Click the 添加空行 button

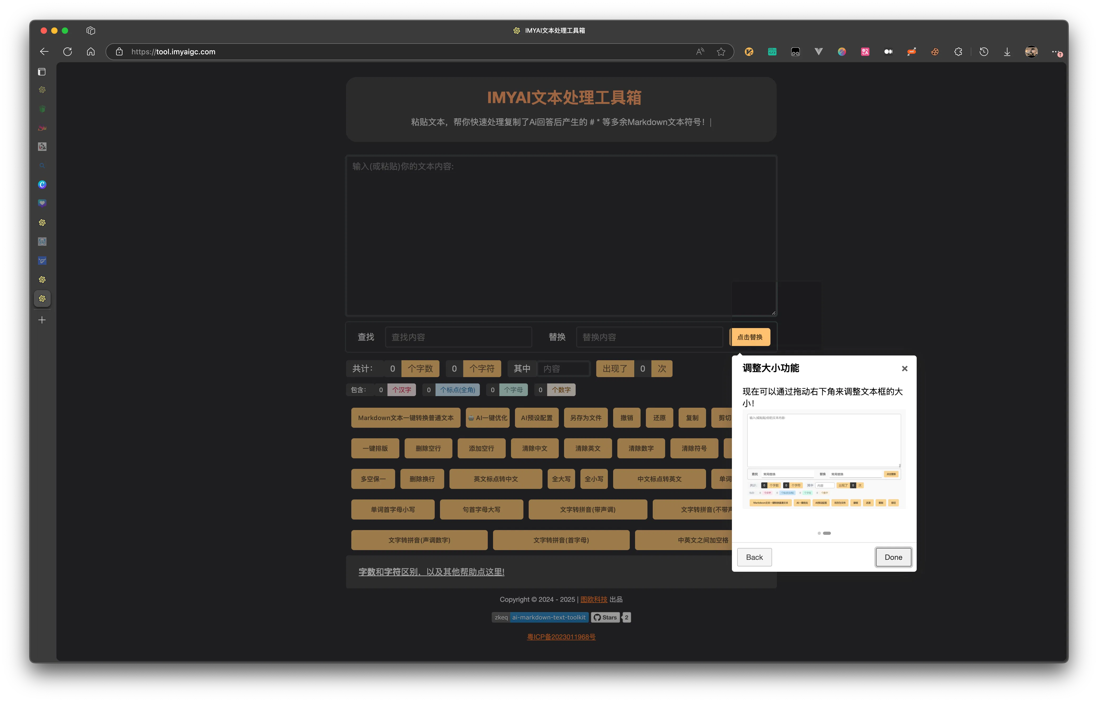[x=482, y=448]
